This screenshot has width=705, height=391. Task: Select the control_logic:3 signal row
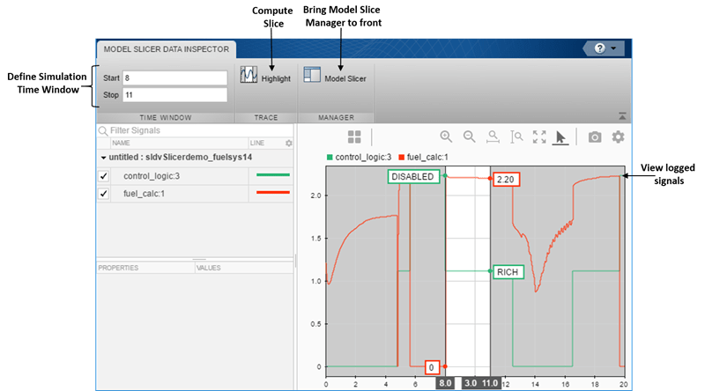click(195, 176)
